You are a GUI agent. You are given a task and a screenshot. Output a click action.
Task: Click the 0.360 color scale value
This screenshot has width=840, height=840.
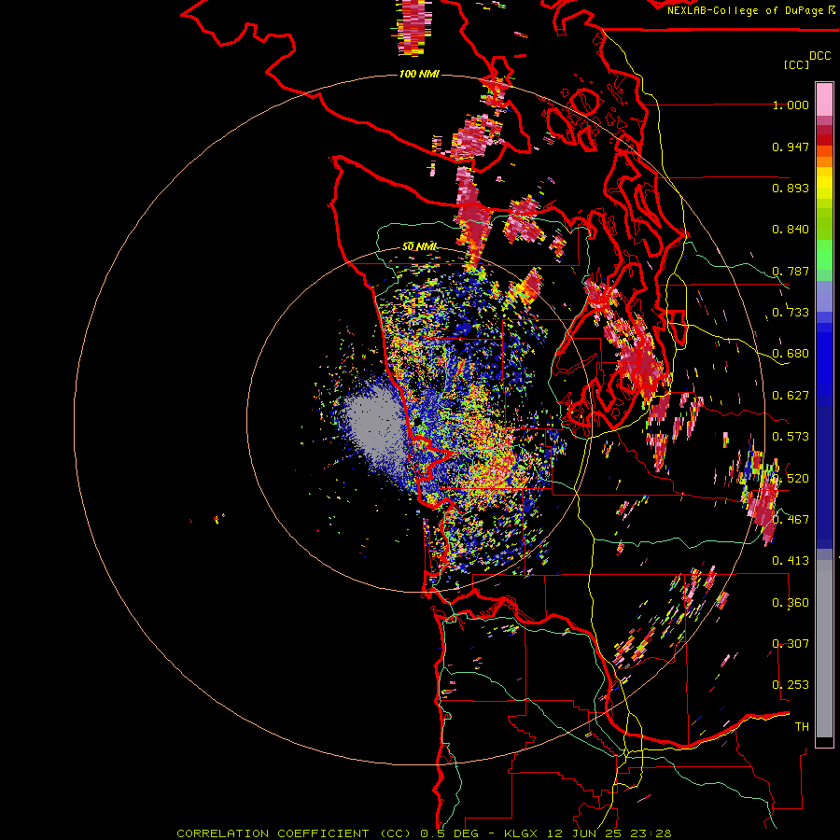click(x=791, y=603)
